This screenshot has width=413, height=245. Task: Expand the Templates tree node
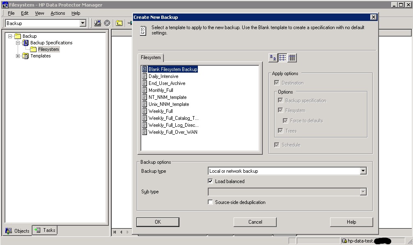[x=18, y=56]
